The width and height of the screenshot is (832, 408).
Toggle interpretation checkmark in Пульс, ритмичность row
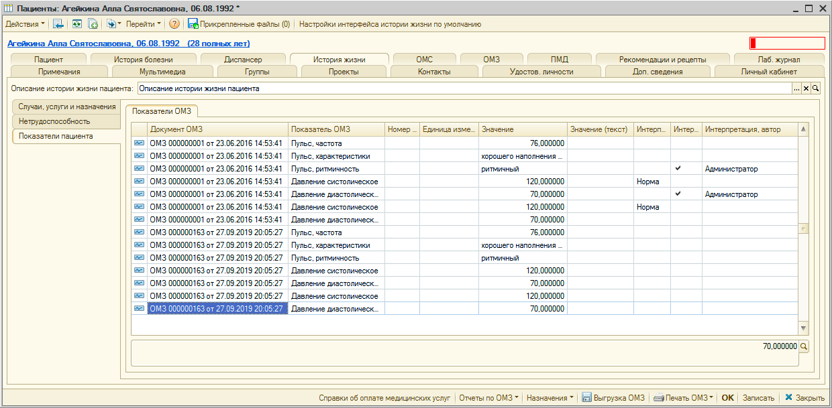(678, 169)
